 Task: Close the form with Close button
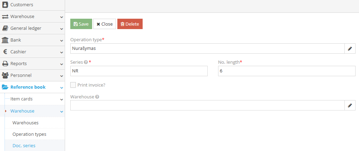105,24
